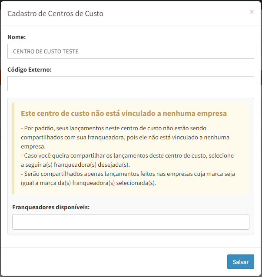Image resolution: width=262 pixels, height=277 pixels.
Task: Click the line ending with franqueadora(s) selecionada(s)
Action: (89, 183)
